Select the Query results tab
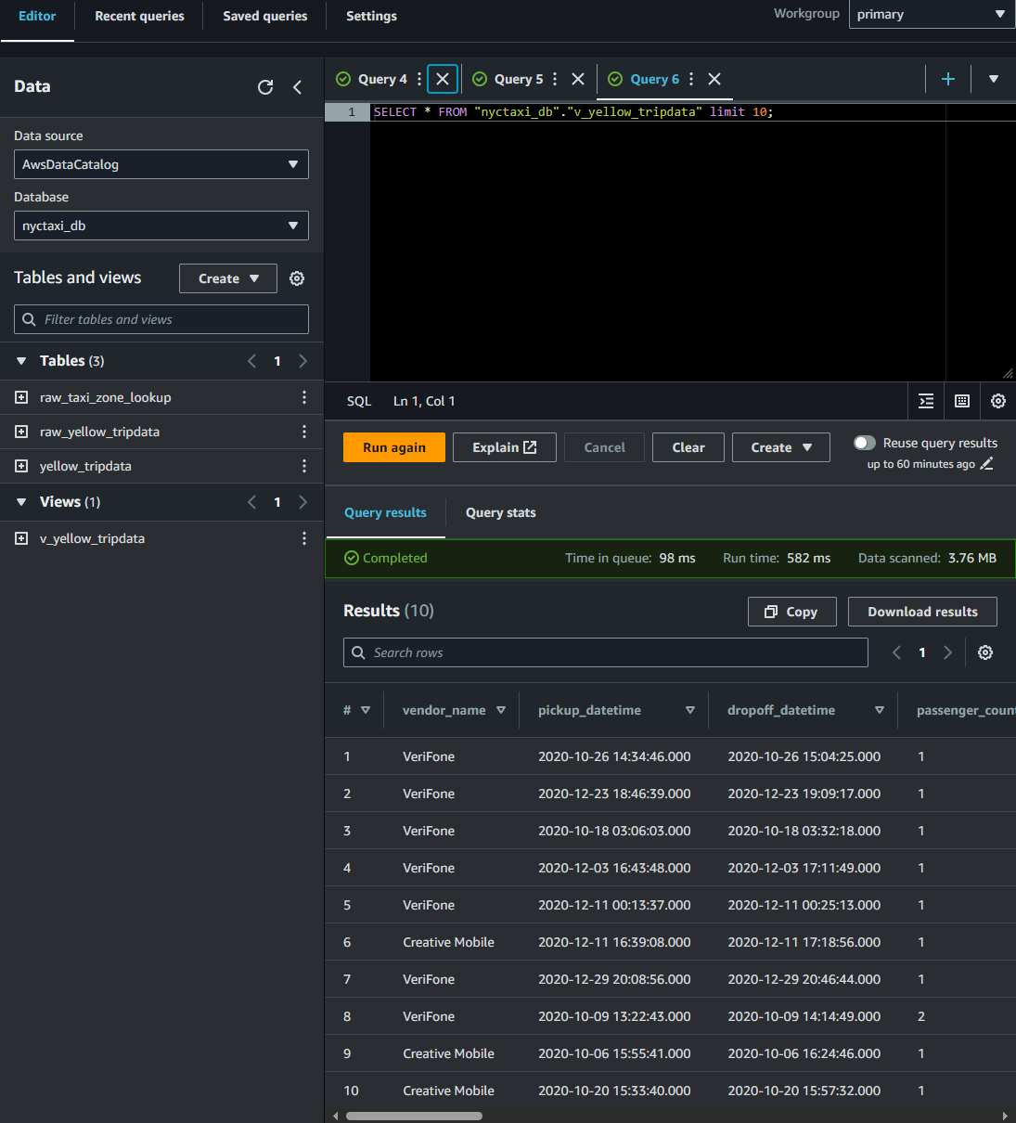The height and width of the screenshot is (1123, 1016). coord(385,512)
